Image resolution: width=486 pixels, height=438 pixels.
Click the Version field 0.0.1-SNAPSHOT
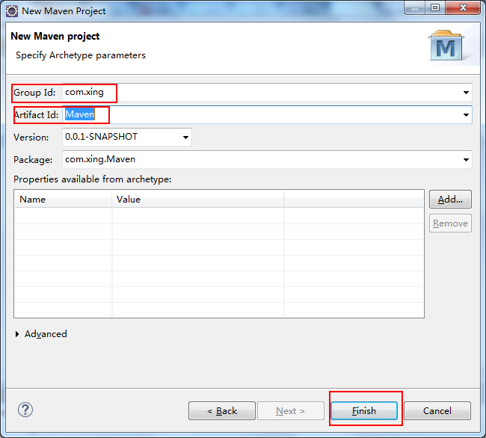click(x=127, y=137)
